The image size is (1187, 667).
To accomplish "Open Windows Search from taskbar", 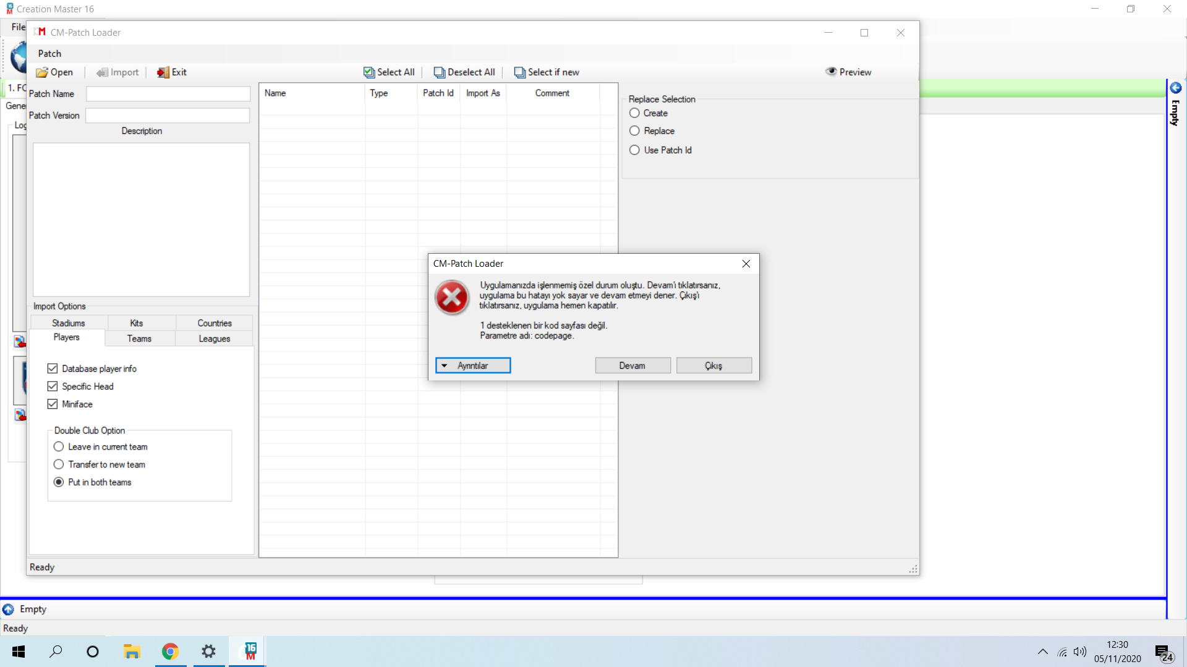I will pos(56,652).
